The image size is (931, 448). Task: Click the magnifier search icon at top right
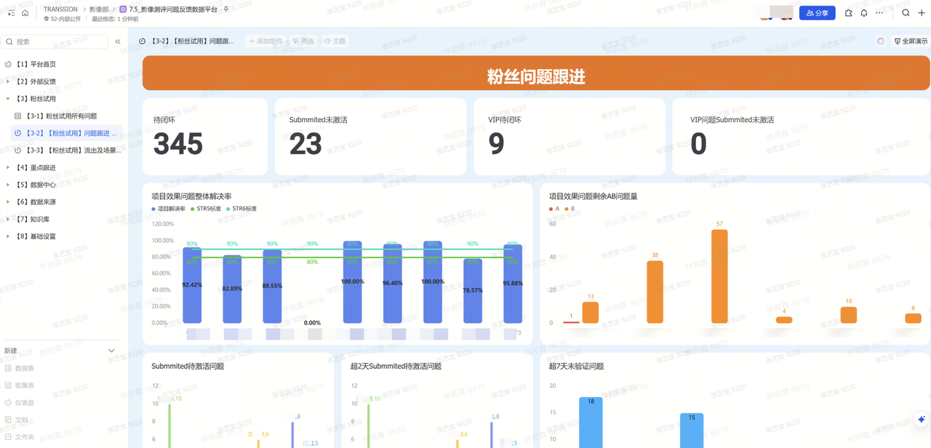906,13
